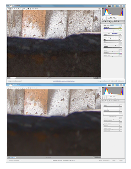Open the zoom level dropdown in the top preview

point(15,78)
